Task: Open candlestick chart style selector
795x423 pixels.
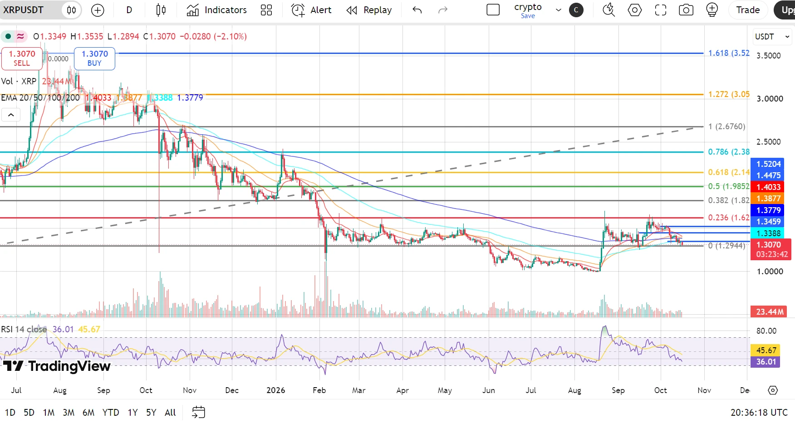Action: [x=161, y=10]
